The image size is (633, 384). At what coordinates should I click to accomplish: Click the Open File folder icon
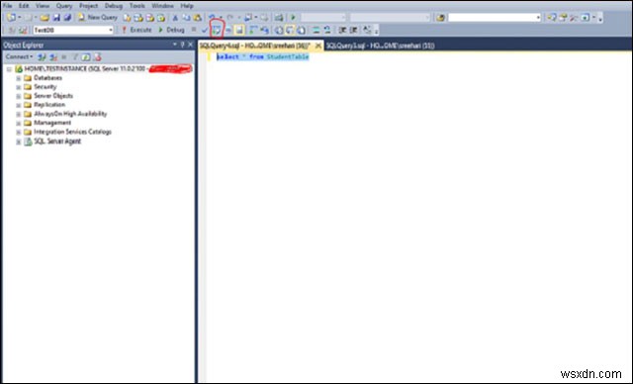(x=45, y=18)
